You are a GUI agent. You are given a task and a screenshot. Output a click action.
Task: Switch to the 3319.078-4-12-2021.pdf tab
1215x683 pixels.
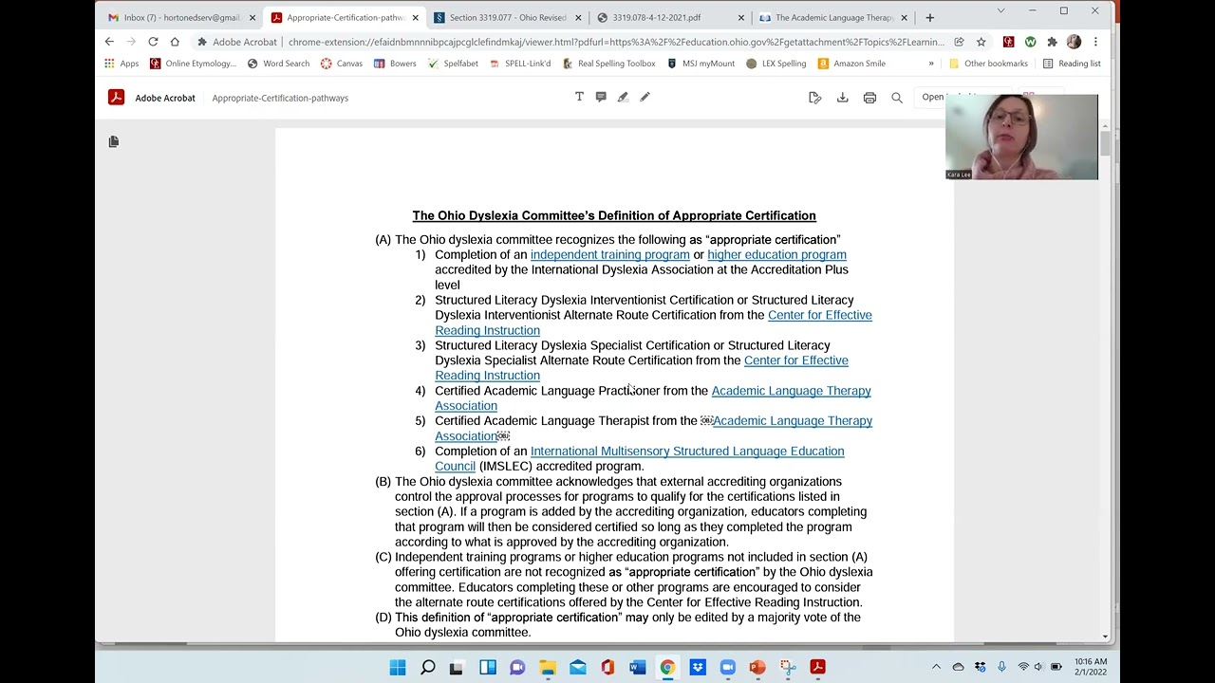[x=668, y=17]
